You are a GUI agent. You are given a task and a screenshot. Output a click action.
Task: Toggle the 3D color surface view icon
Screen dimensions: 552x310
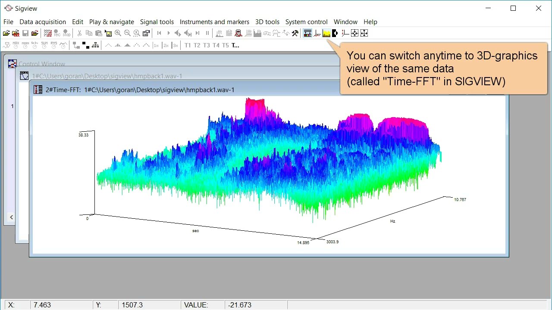326,33
